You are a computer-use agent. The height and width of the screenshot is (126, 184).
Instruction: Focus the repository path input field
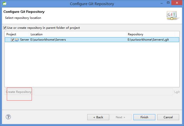tap(103, 92)
